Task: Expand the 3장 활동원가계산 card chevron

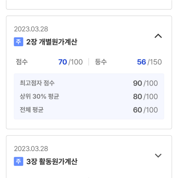Action: click(x=158, y=155)
